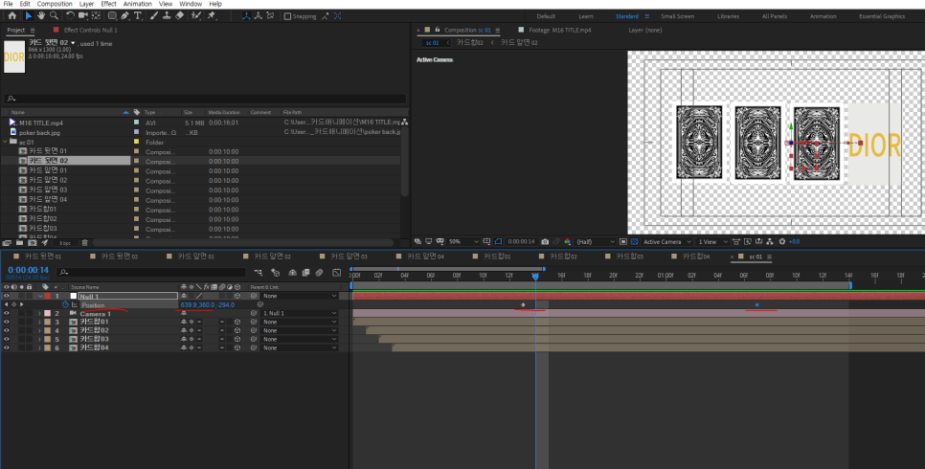Select the Roto Brush tool
The image size is (925, 469).
[x=196, y=16]
